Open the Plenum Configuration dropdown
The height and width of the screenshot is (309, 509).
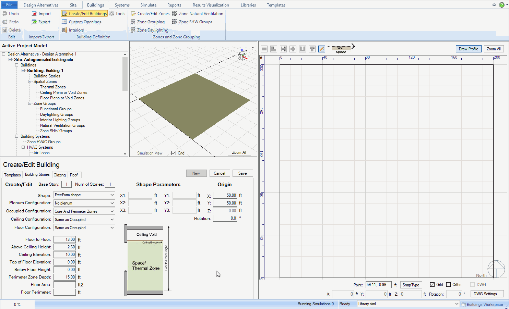84,203
